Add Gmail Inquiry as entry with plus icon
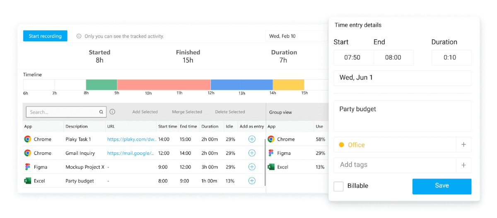This screenshot has width=497, height=218. click(x=252, y=153)
